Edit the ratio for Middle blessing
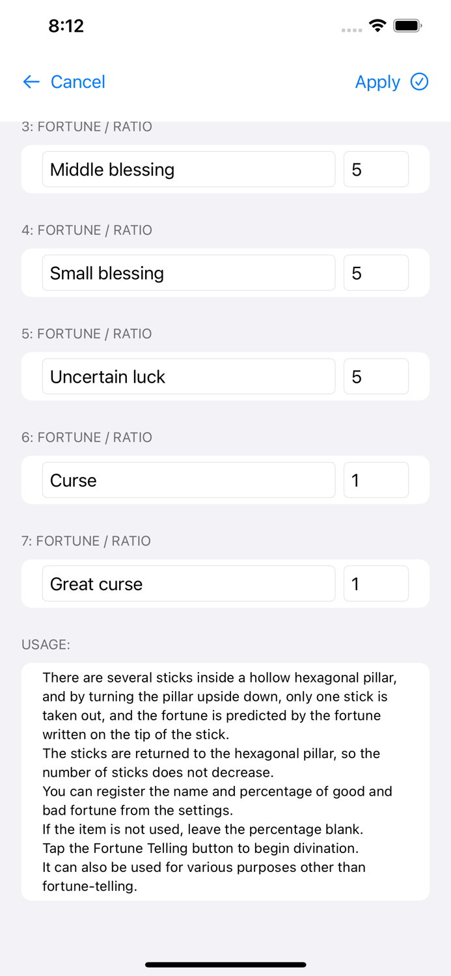Viewport: 451px width, 976px height. click(376, 169)
